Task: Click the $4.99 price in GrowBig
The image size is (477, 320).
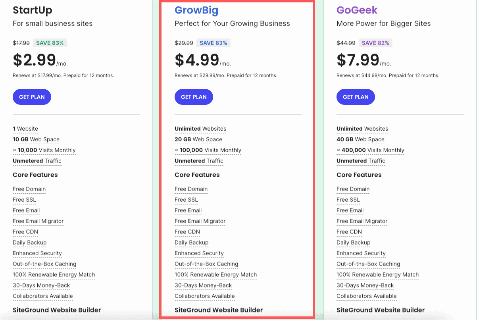Action: (197, 60)
